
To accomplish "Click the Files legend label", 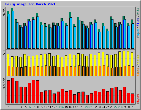I will pyautogui.click(x=138, y=22).
